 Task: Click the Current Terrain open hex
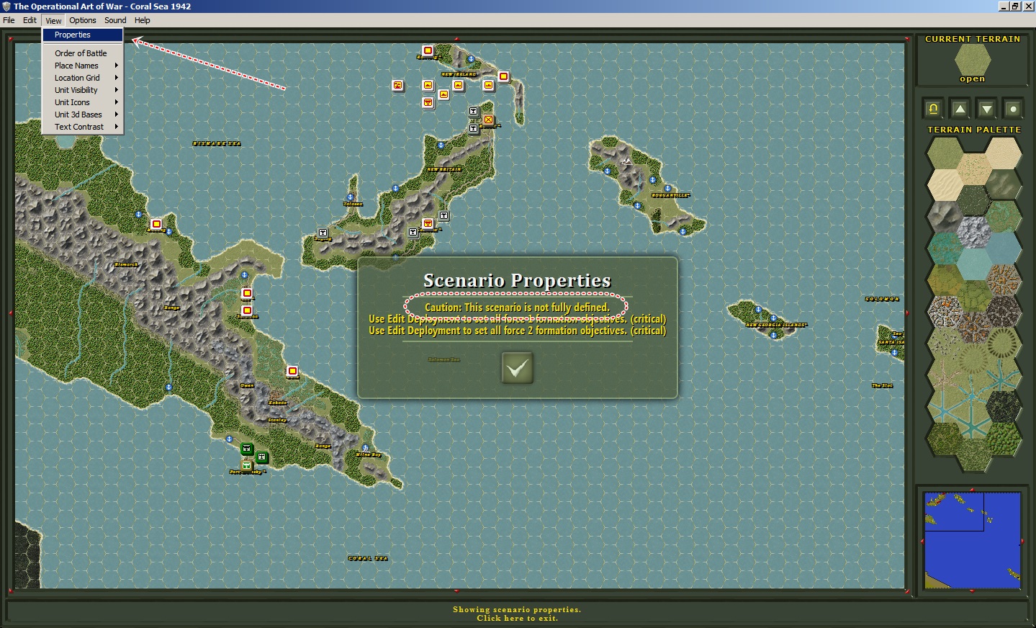click(x=973, y=59)
